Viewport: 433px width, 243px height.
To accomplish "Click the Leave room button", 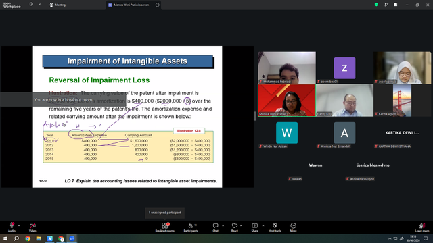I will (x=422, y=227).
